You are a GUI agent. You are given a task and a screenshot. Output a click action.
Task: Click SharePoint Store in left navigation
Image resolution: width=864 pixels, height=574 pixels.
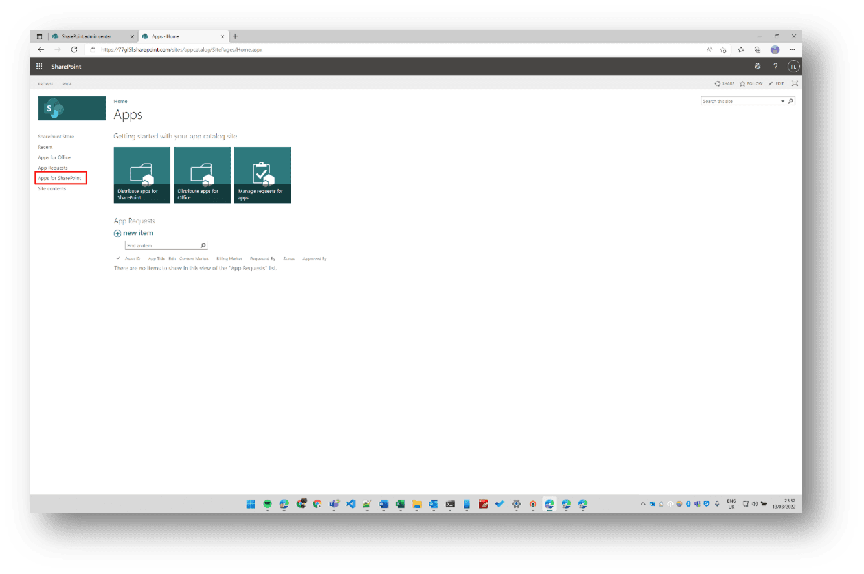[x=56, y=137]
